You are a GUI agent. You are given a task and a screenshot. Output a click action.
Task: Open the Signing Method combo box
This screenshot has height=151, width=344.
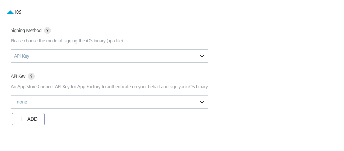[x=109, y=56]
